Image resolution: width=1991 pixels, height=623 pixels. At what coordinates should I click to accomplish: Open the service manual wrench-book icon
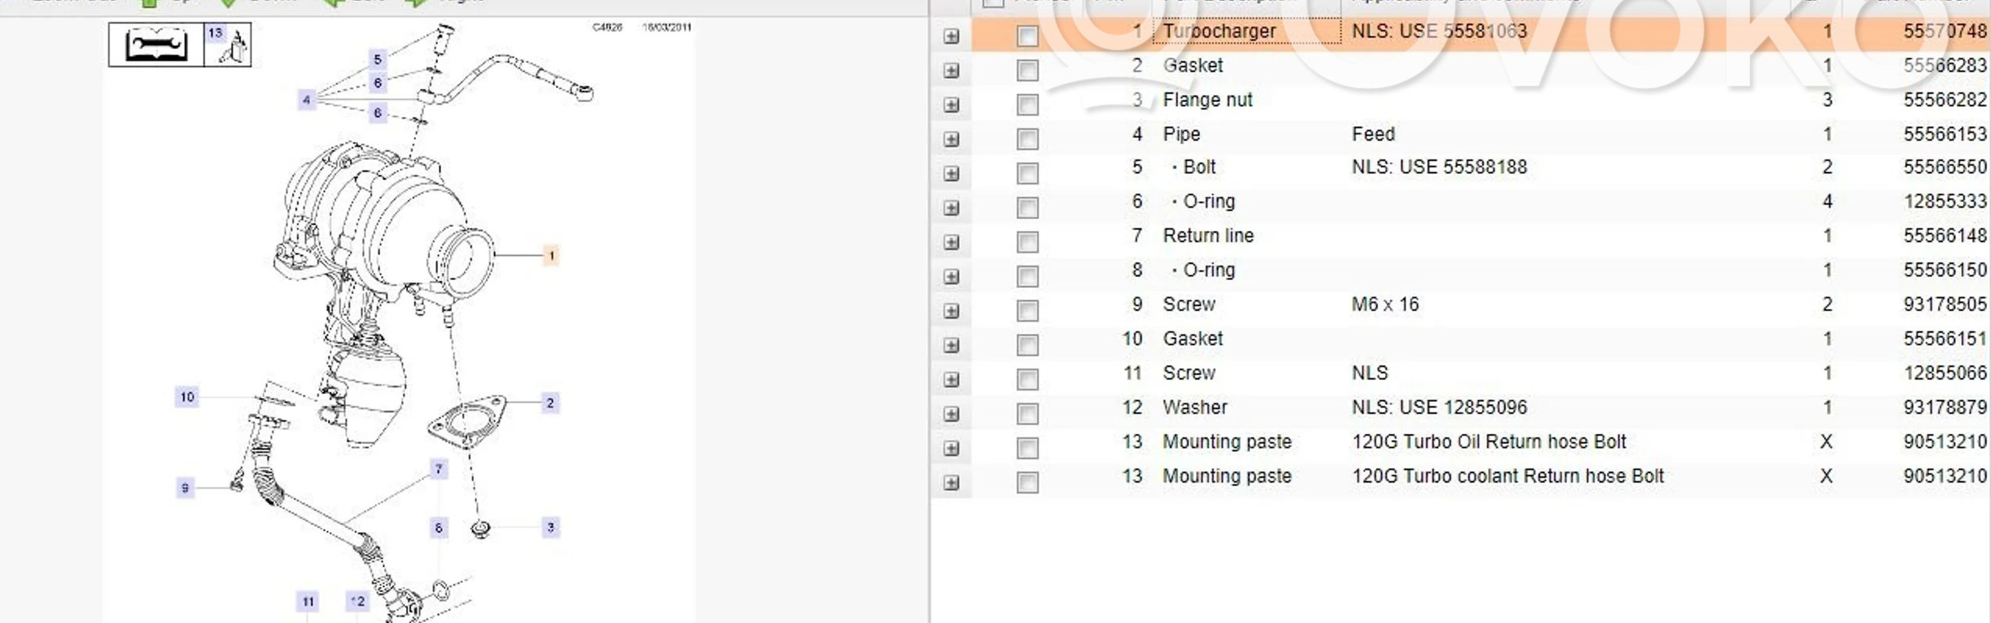(x=156, y=45)
